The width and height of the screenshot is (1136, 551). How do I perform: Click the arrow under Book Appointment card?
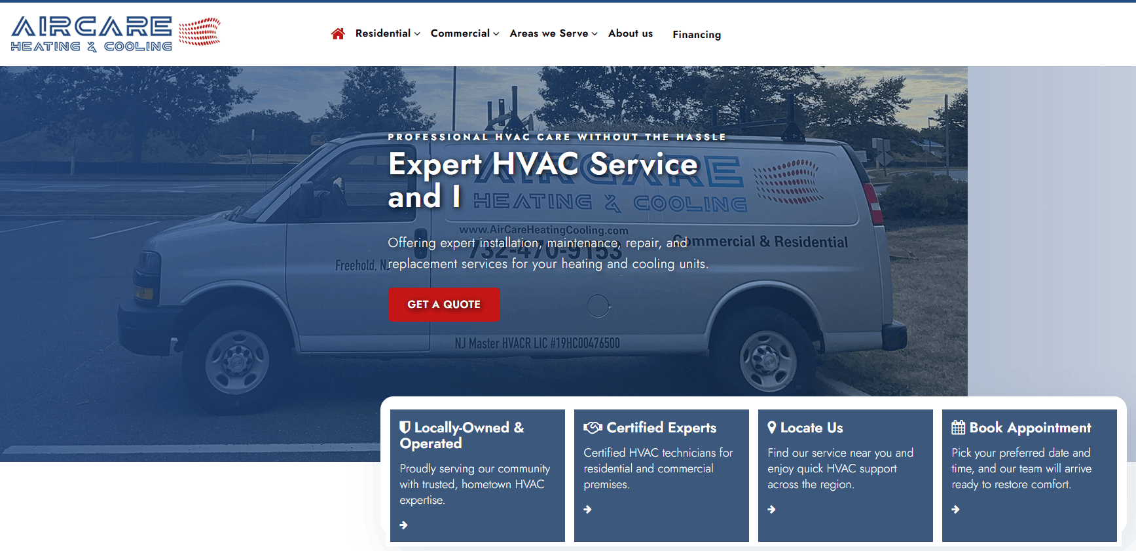pos(956,510)
